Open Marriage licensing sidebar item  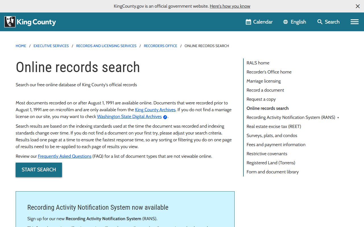pyautogui.click(x=264, y=81)
